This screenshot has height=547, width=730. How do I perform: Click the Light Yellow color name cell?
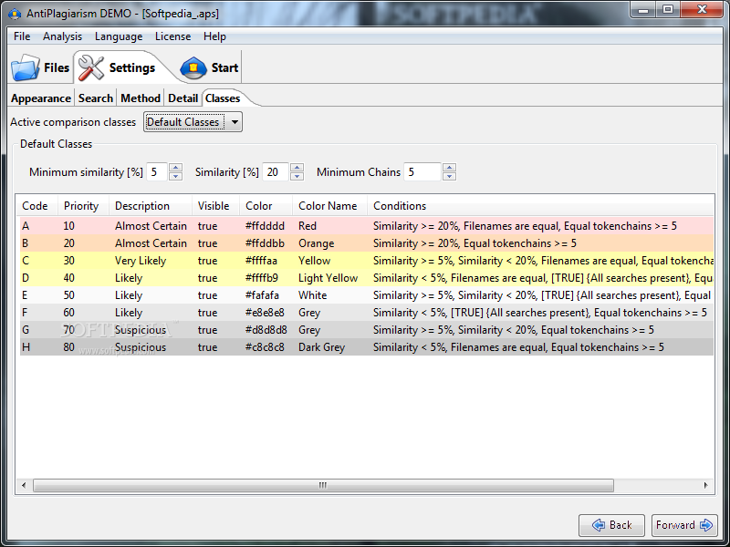point(328,278)
